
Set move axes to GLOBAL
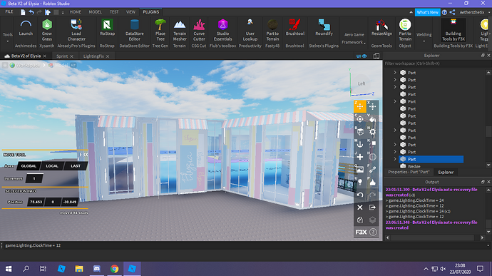(29, 165)
